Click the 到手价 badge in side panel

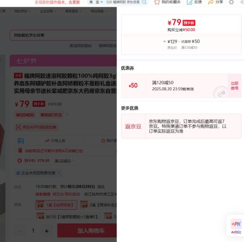189,23
